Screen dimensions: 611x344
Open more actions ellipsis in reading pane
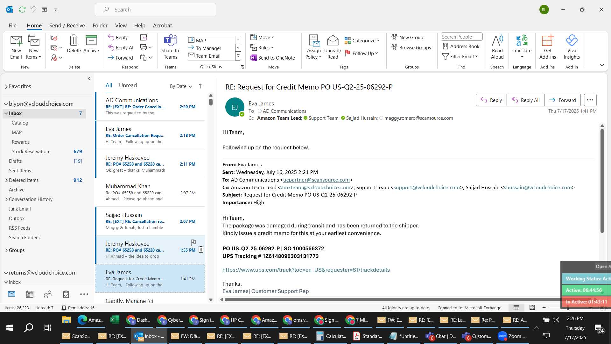[590, 100]
